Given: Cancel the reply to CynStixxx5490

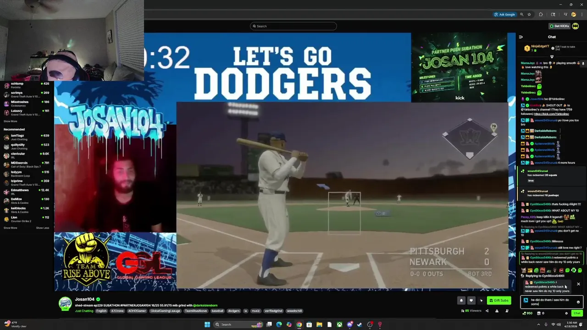Looking at the screenshot, I should click(578, 284).
